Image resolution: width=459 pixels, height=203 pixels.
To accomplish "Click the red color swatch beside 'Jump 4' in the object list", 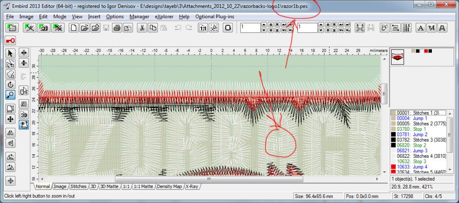I will [x=393, y=167].
